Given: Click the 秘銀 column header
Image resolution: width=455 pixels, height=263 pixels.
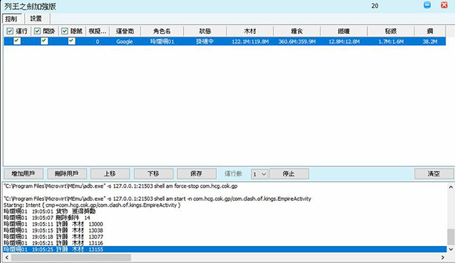Looking at the screenshot, I should coord(391,31).
